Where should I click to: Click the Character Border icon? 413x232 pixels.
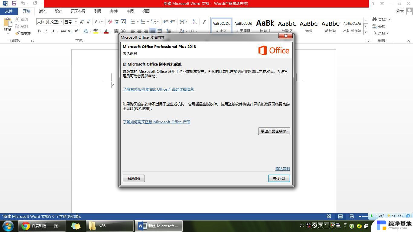[x=123, y=22]
